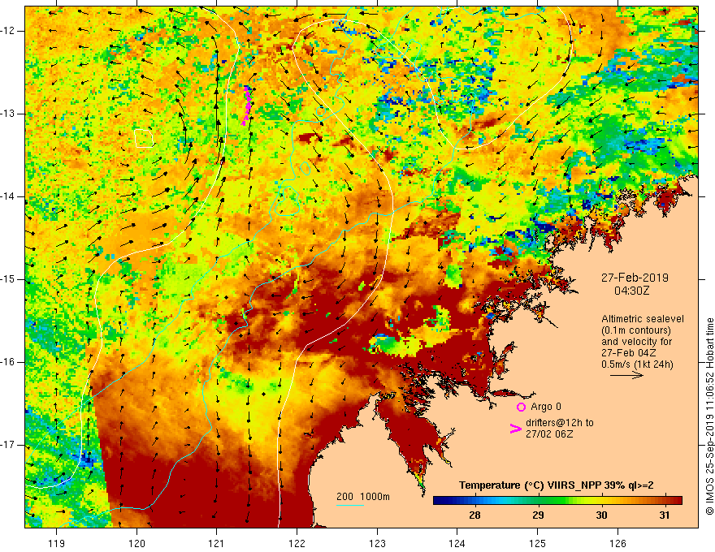Click the magenta drifter track on the map
The height and width of the screenshot is (552, 715).
point(247,106)
